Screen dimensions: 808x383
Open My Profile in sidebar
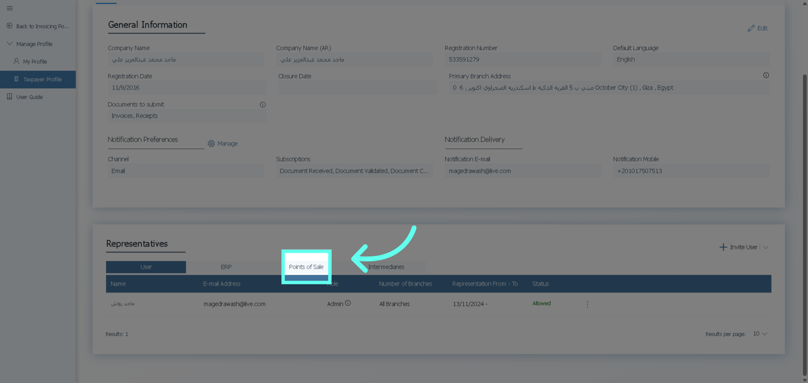coord(35,62)
